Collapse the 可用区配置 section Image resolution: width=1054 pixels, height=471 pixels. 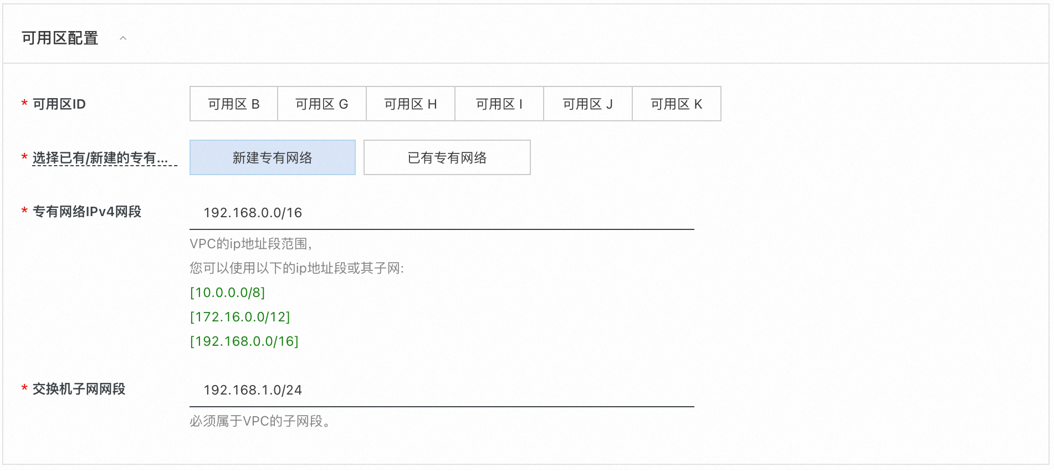[x=123, y=38]
